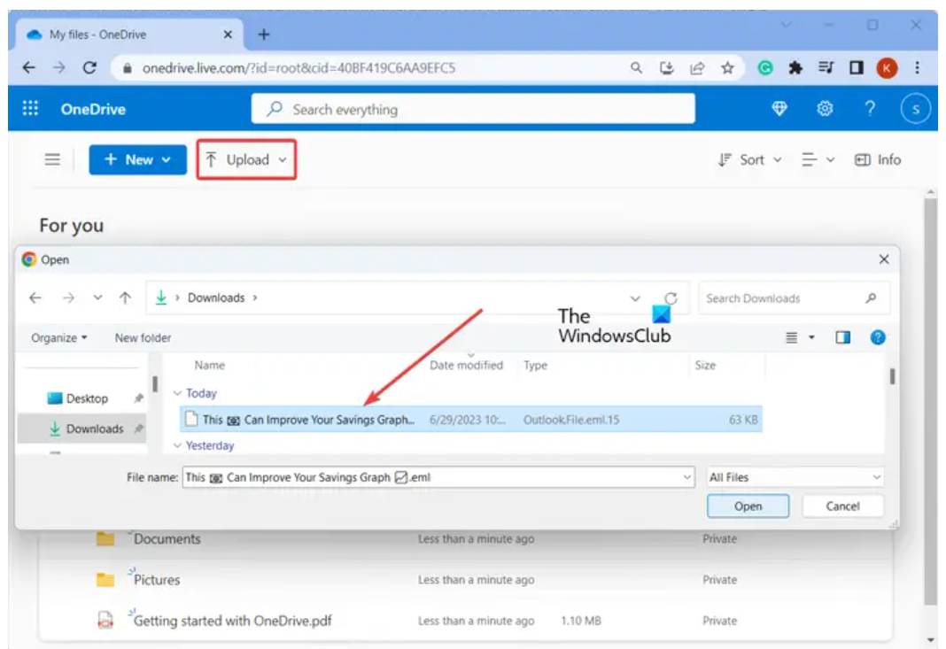Share this page icon in address bar
This screenshot has height=649, width=946.
[697, 67]
